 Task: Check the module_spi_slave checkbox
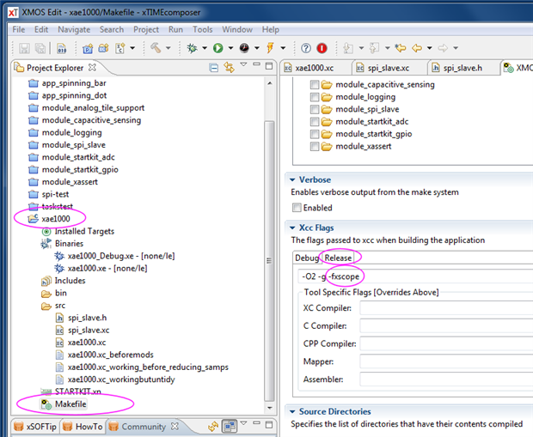315,109
